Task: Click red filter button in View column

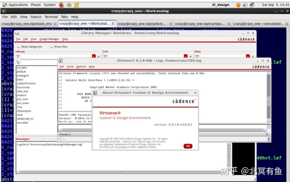Action: coord(248,56)
